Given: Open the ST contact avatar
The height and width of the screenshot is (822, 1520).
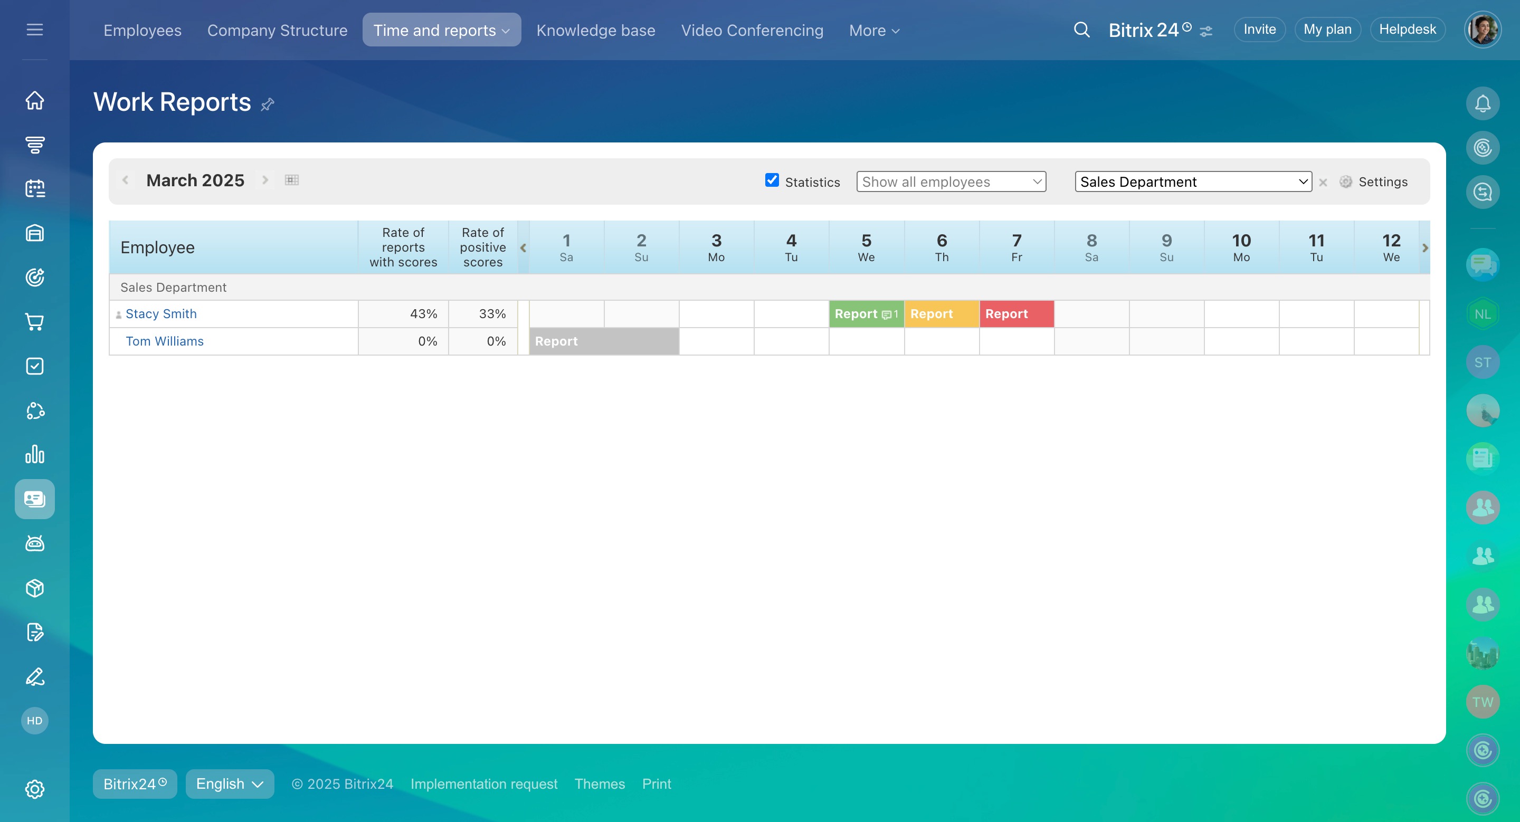Looking at the screenshot, I should point(1483,362).
